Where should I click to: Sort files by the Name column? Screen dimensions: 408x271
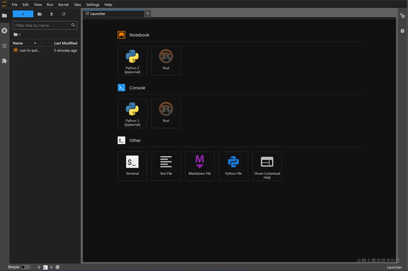click(x=26, y=43)
